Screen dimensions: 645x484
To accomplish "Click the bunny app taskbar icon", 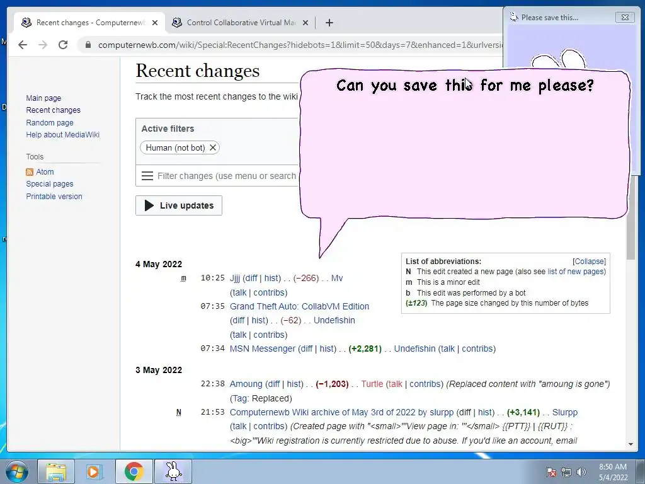I will click(173, 471).
